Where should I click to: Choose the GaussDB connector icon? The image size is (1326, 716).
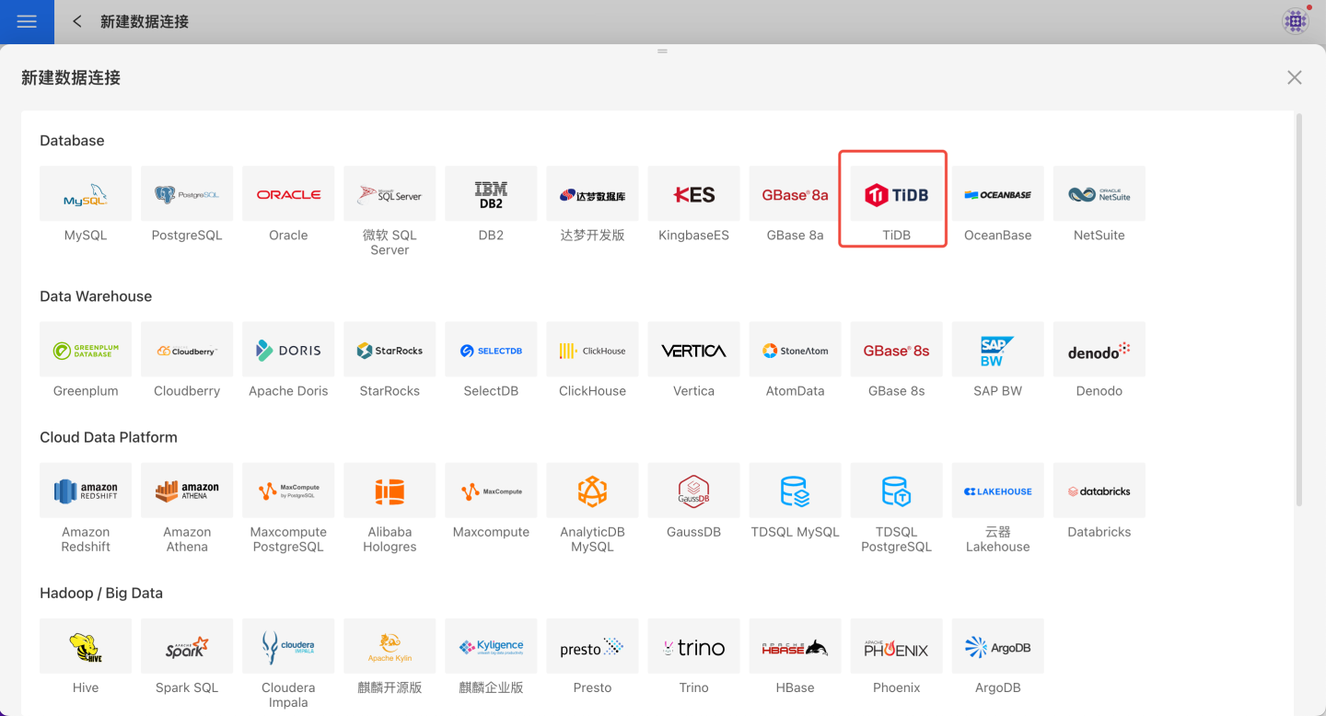[693, 491]
